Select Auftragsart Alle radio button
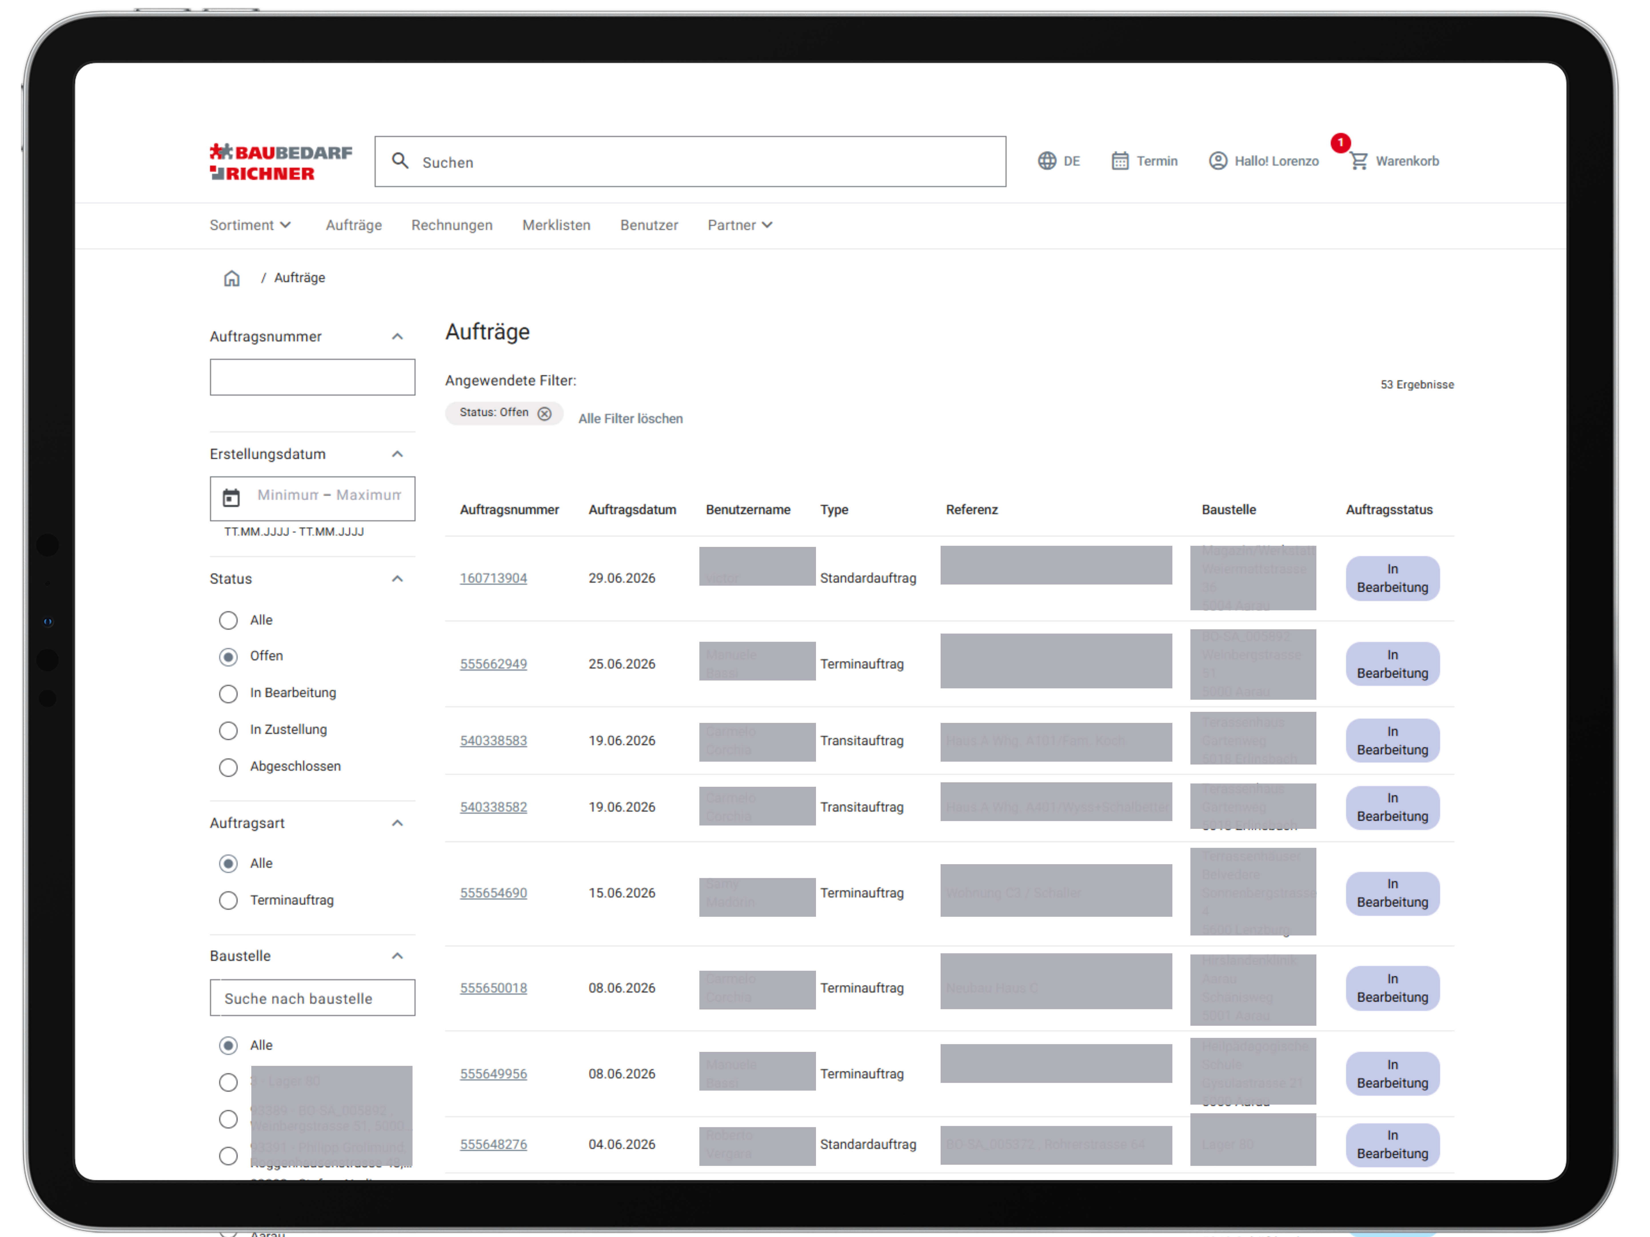Viewport: 1650px width, 1237px height. (228, 863)
